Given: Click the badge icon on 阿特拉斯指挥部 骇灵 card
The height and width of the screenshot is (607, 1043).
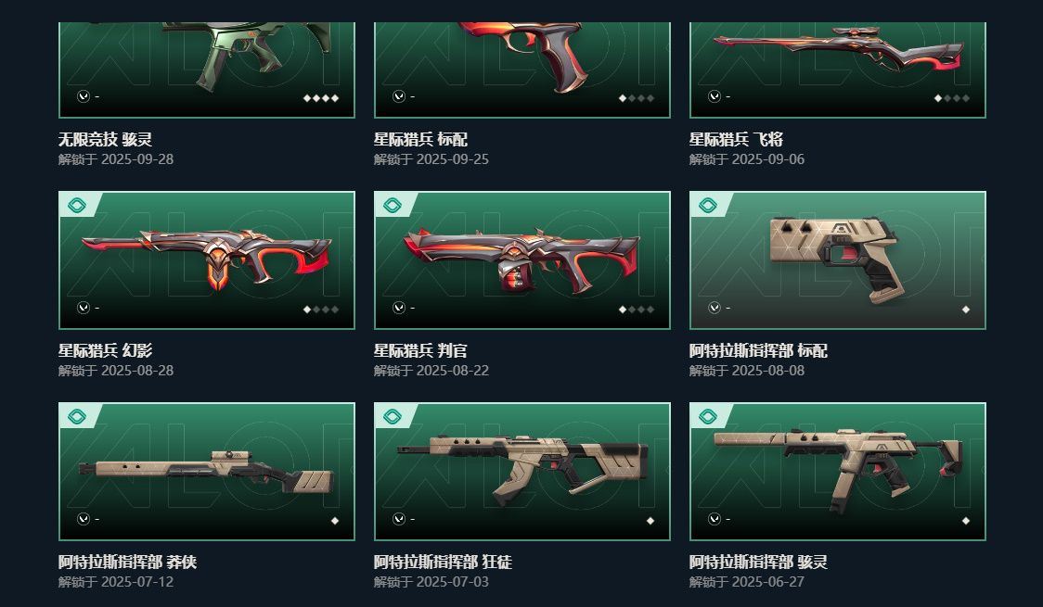Looking at the screenshot, I should pos(708,416).
